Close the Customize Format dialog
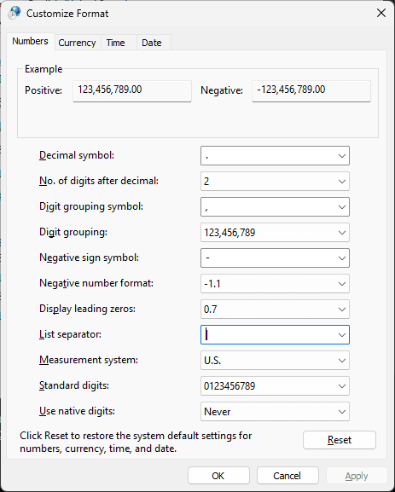 pyautogui.click(x=381, y=13)
